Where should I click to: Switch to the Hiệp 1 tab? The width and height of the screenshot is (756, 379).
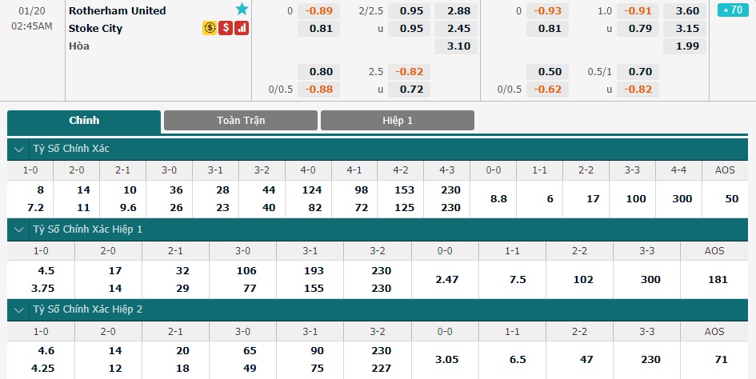(398, 121)
